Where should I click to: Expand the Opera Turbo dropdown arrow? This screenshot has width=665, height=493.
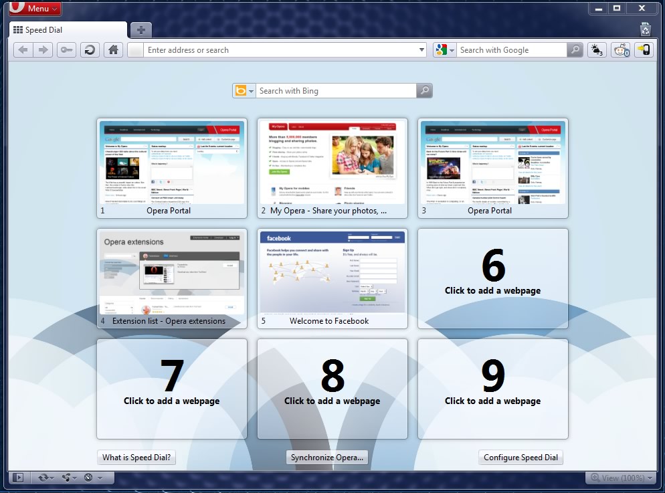point(100,478)
